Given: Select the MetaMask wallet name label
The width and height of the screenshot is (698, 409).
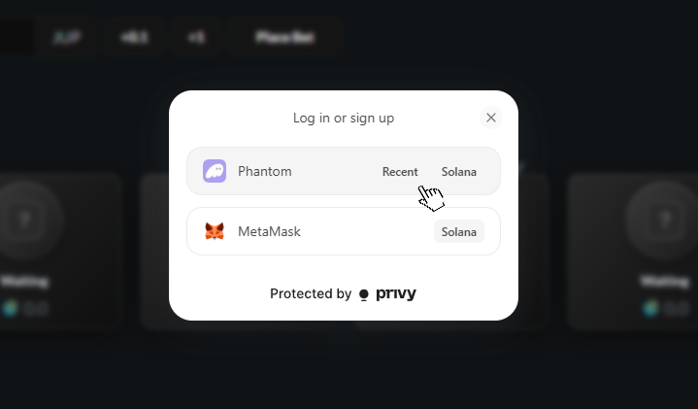Looking at the screenshot, I should coord(269,231).
